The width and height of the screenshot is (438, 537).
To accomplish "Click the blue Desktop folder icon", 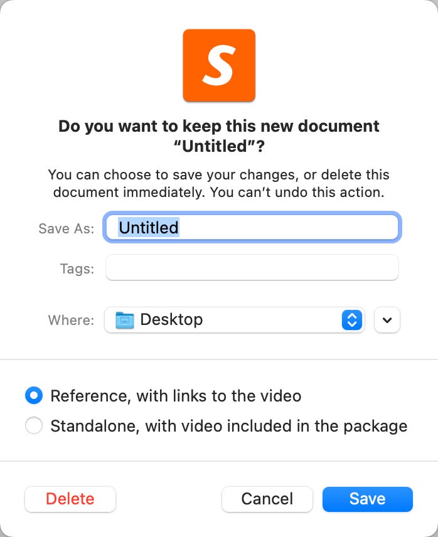I will (x=125, y=320).
